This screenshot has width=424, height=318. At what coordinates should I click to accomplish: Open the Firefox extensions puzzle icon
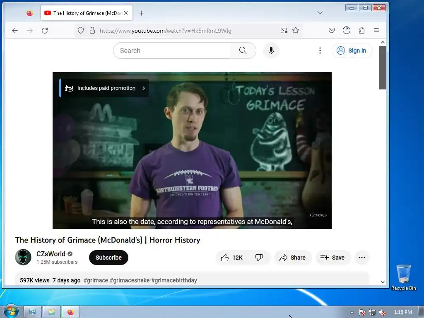[361, 30]
